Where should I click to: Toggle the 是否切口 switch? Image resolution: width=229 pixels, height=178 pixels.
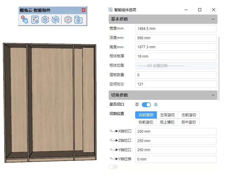coord(146,105)
